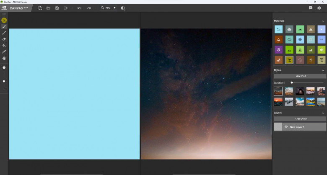Open settings with the gear icon
This screenshot has width=327, height=175.
tap(319, 8)
